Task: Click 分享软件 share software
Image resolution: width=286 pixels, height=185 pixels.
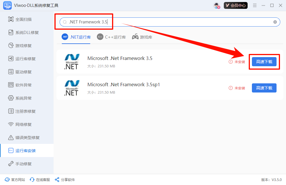Action: pyautogui.click(x=65, y=180)
